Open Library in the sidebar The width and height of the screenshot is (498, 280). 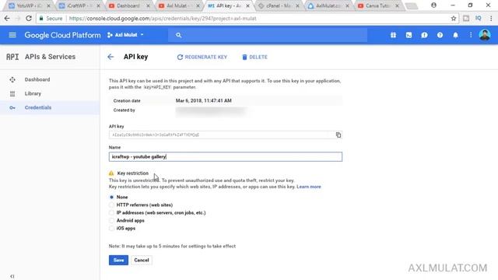tap(33, 93)
